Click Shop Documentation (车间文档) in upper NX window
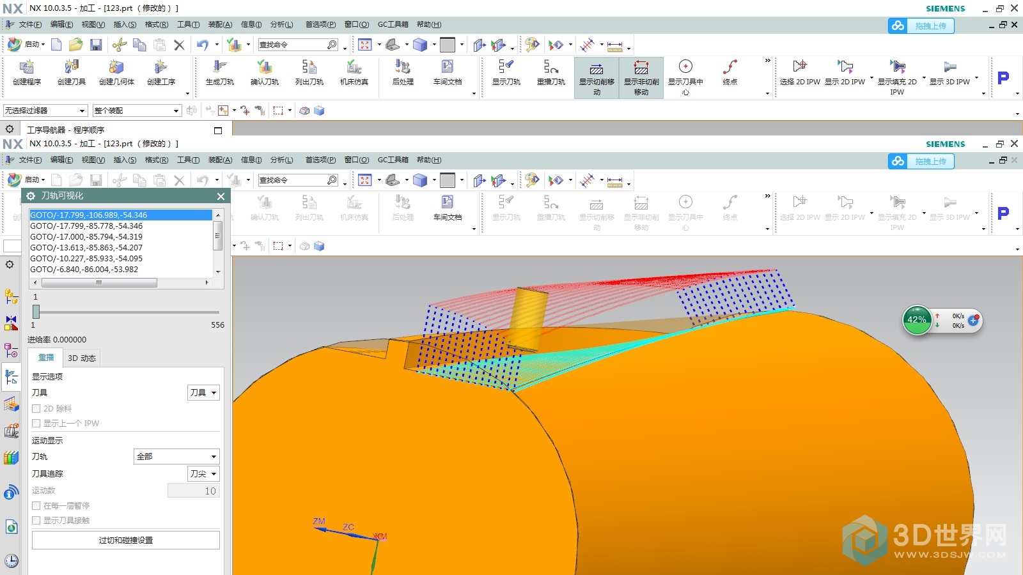Image resolution: width=1023 pixels, height=575 pixels. click(448, 72)
